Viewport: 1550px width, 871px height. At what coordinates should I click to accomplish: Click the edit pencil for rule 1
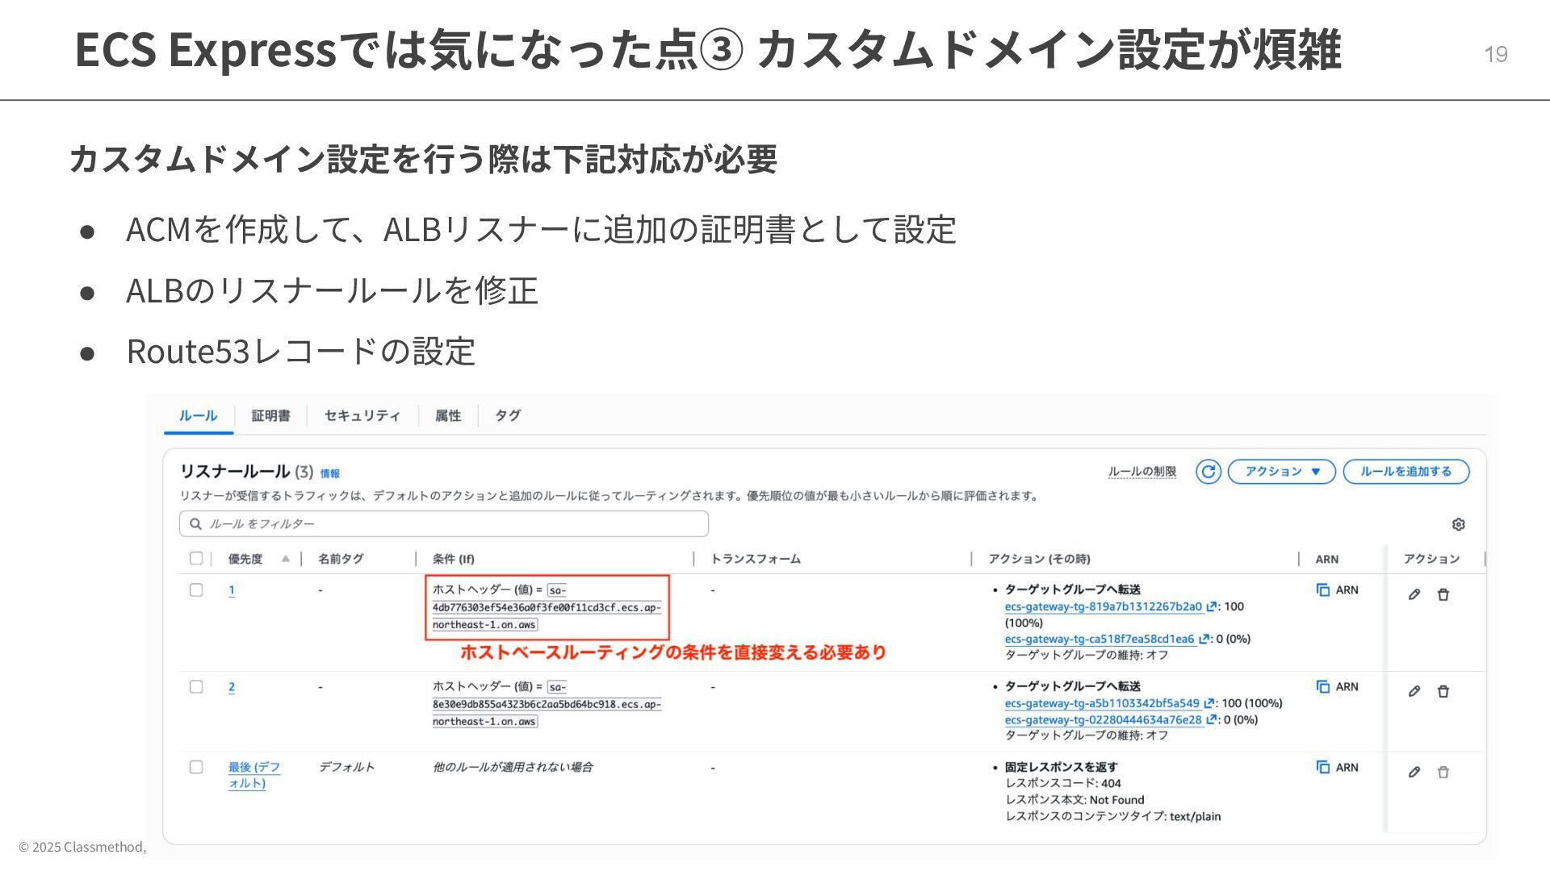pyautogui.click(x=1414, y=594)
